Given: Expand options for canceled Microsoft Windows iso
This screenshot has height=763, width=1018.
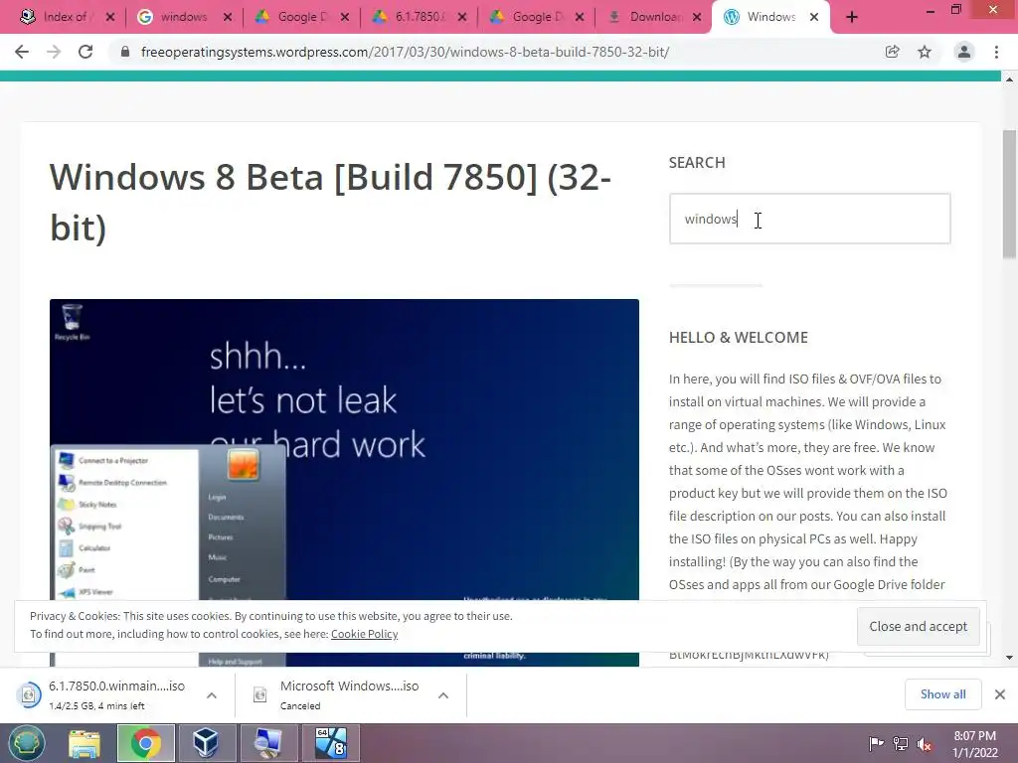Looking at the screenshot, I should pos(443,694).
